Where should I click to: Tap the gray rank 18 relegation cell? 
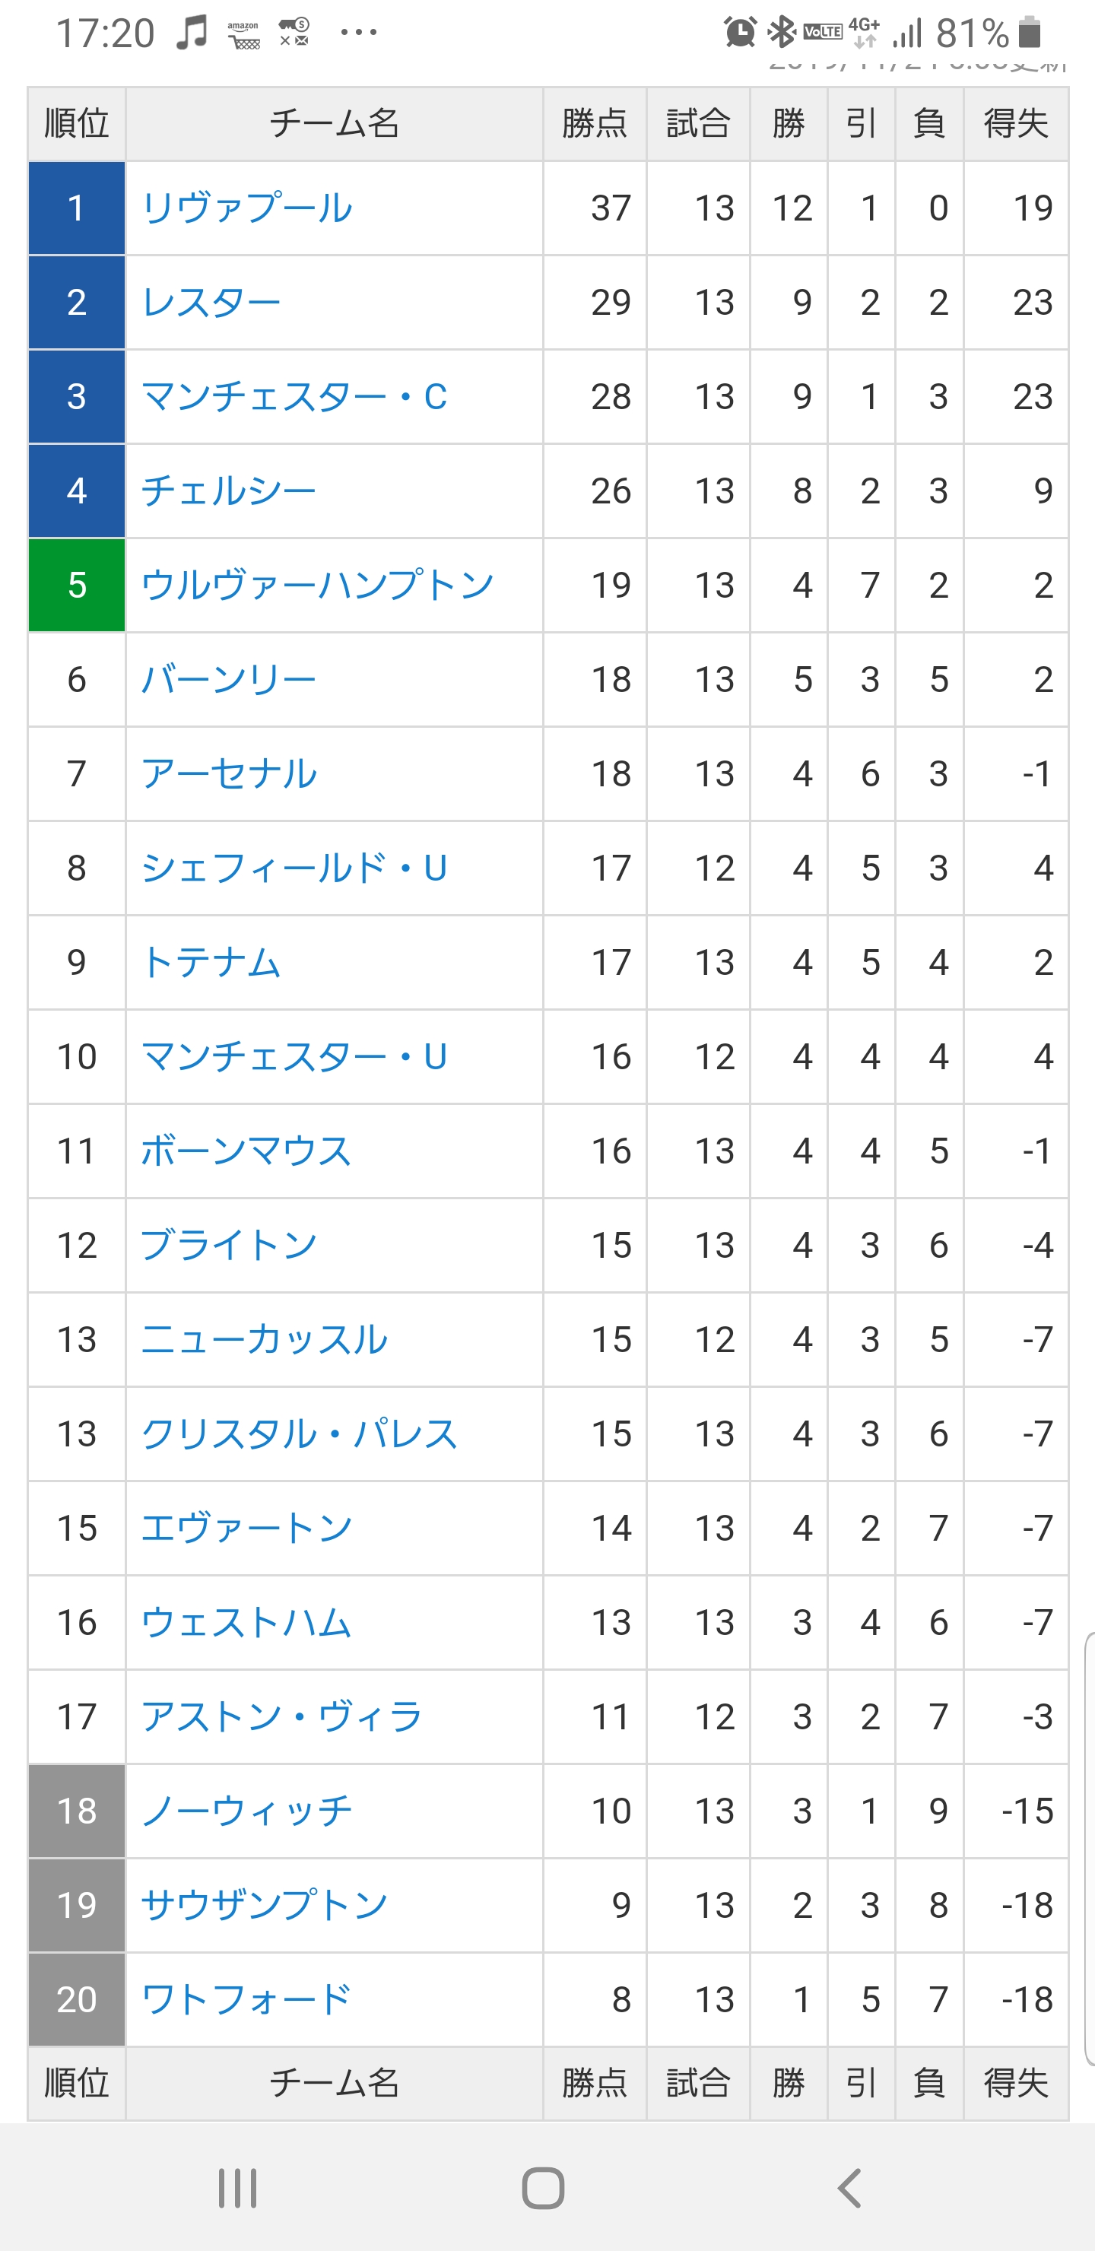(x=77, y=1811)
